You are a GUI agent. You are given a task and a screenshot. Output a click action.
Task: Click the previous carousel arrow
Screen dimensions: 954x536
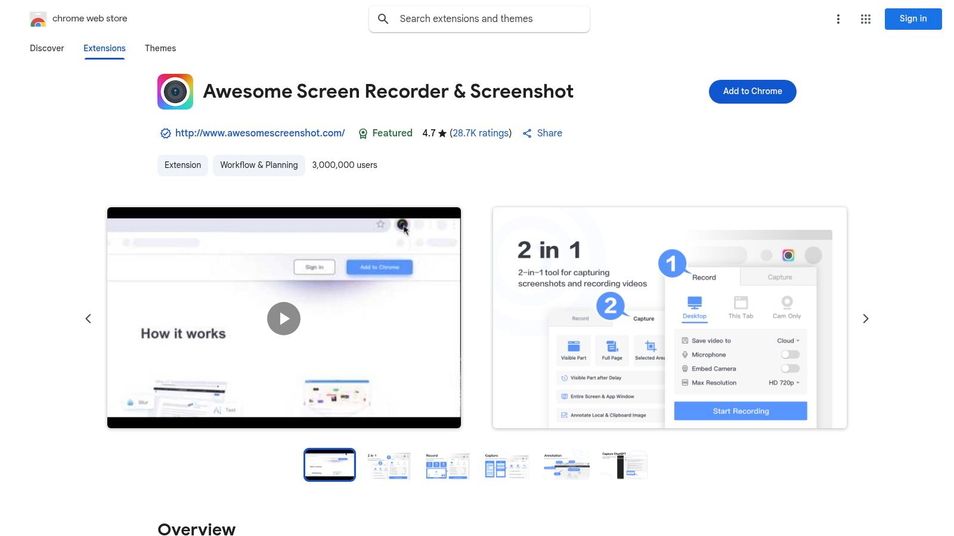click(88, 318)
